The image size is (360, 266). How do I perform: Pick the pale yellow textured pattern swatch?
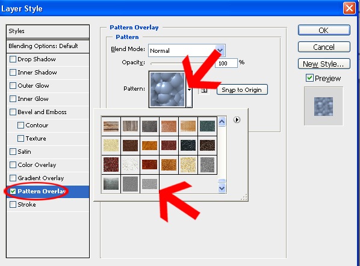pos(111,145)
